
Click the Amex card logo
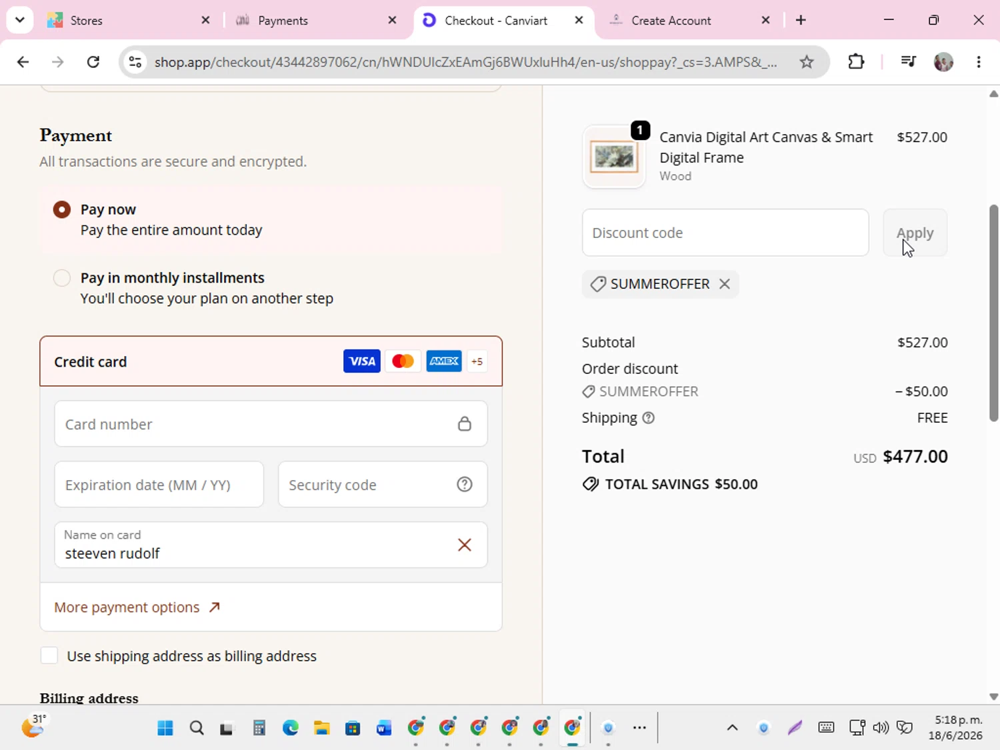444,361
